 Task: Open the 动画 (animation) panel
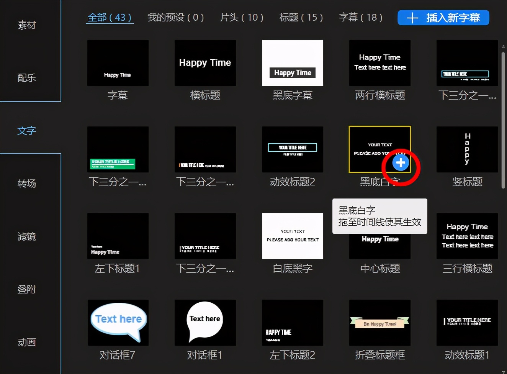26,342
